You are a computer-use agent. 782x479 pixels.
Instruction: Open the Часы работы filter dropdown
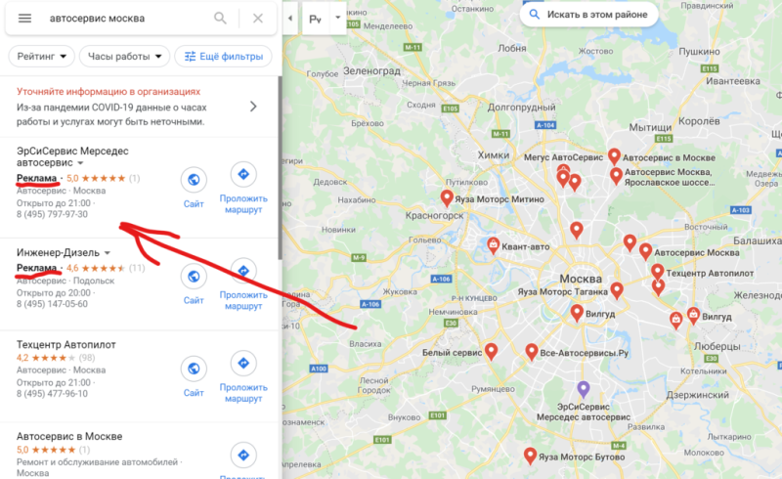click(x=125, y=57)
